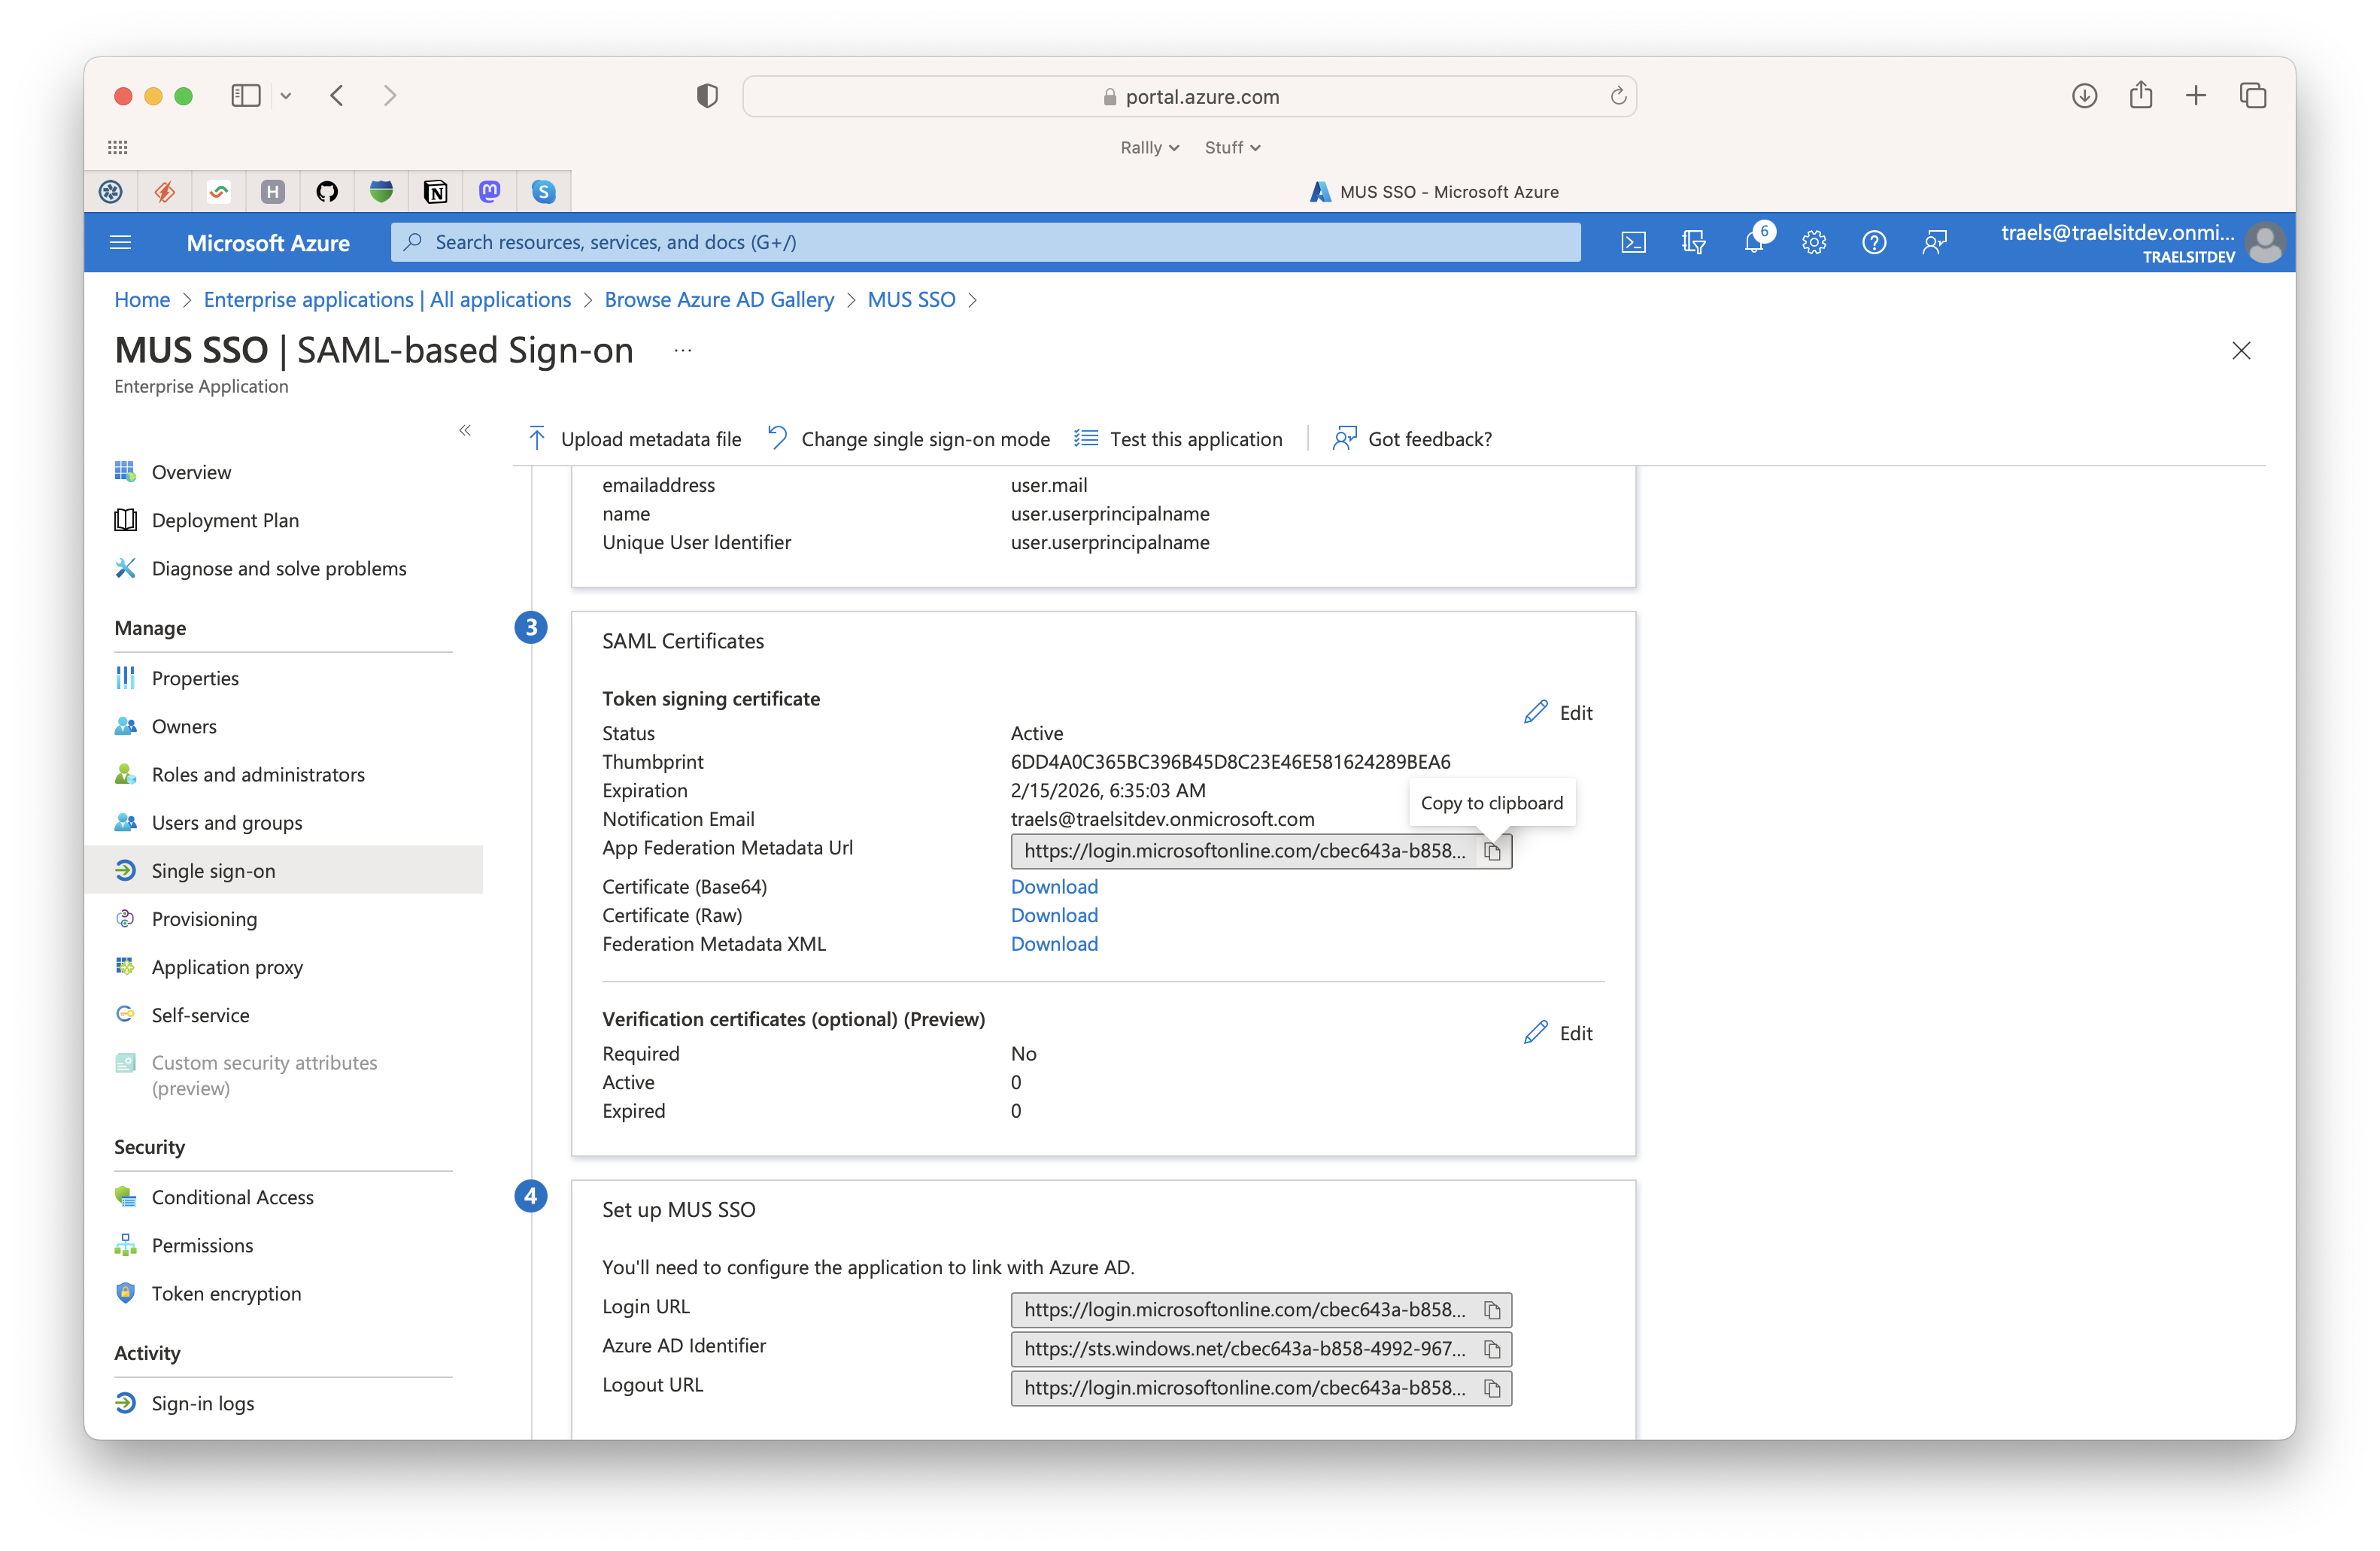This screenshot has width=2380, height=1551.
Task: Copy the Azure AD Identifier value
Action: pos(1492,1349)
